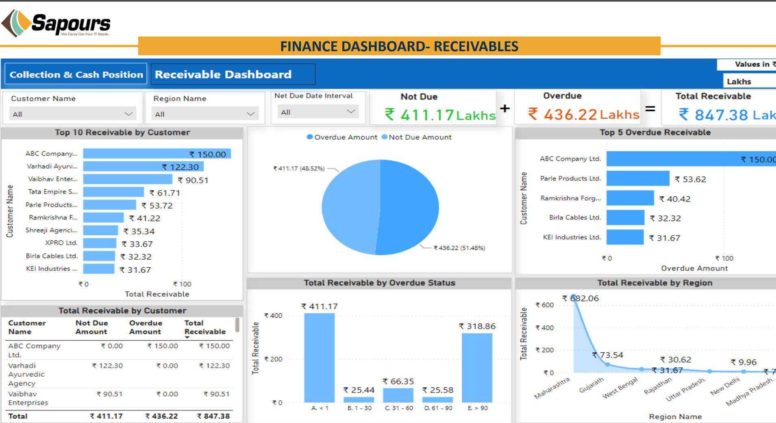776x423 pixels.
Task: Click the Overdue 436.22 Lakhs card
Action: click(578, 107)
